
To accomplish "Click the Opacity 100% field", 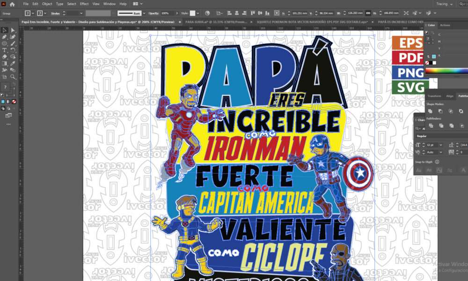I will click(x=167, y=13).
